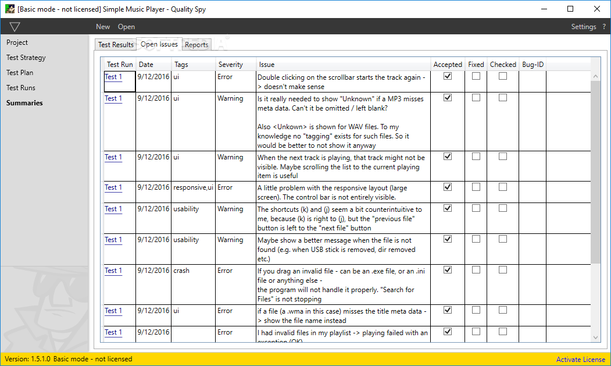Click the Issue column header
This screenshot has width=611, height=366.
pos(344,65)
